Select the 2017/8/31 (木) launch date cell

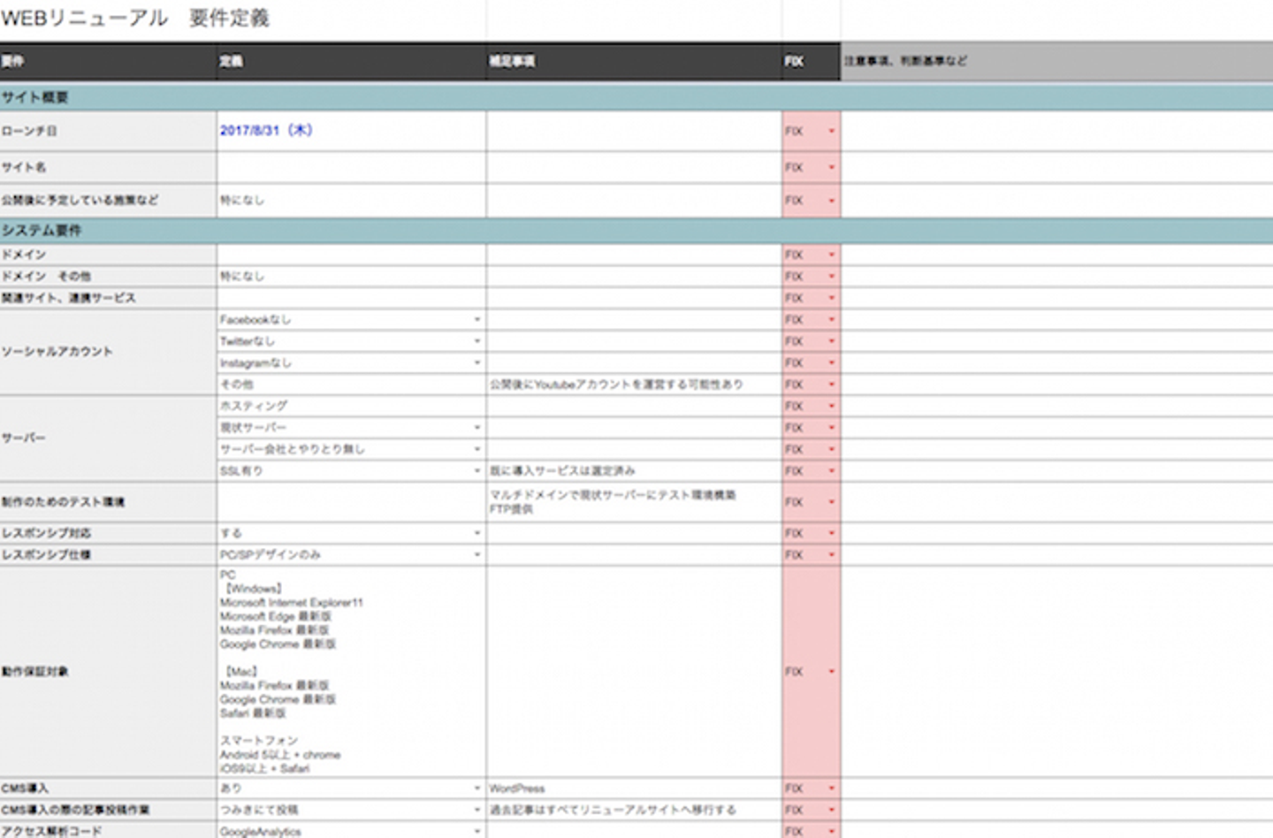(x=351, y=131)
